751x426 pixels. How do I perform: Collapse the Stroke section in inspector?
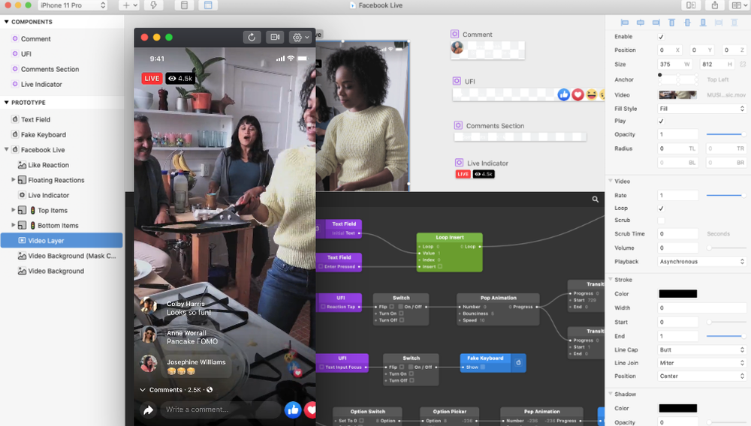611,279
